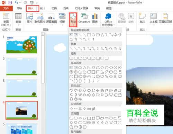Open the 视图 (View) tab

coord(109,8)
